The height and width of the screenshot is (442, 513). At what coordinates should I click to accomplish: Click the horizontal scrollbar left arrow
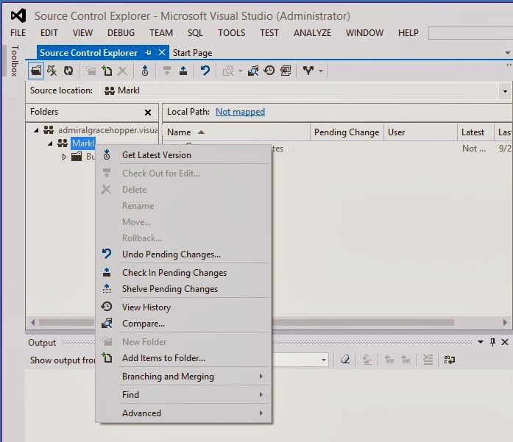[32, 322]
